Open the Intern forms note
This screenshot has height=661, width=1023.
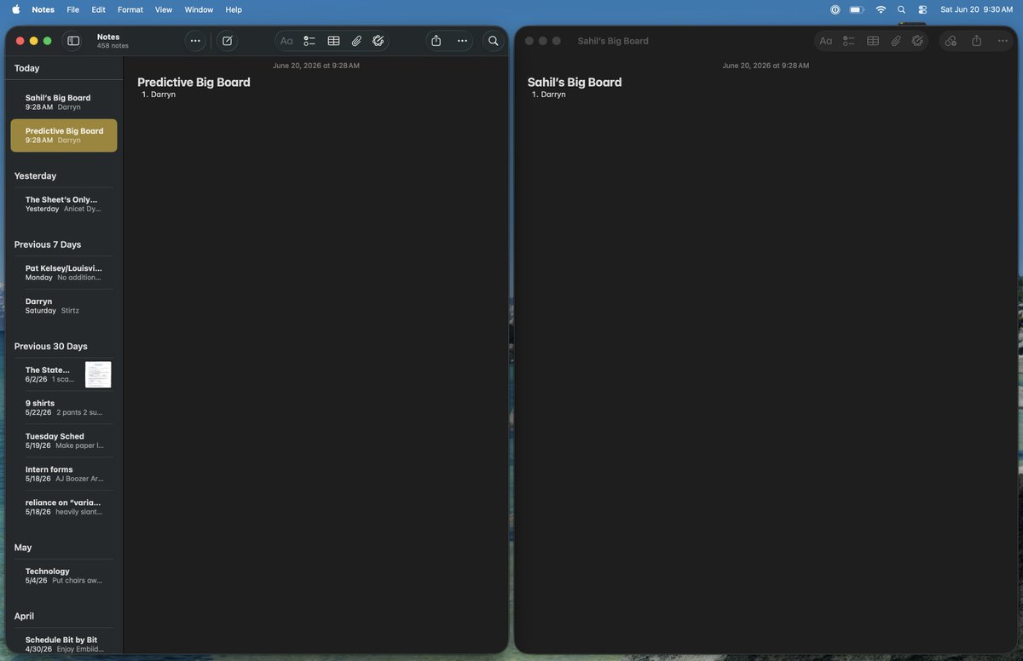coord(64,474)
